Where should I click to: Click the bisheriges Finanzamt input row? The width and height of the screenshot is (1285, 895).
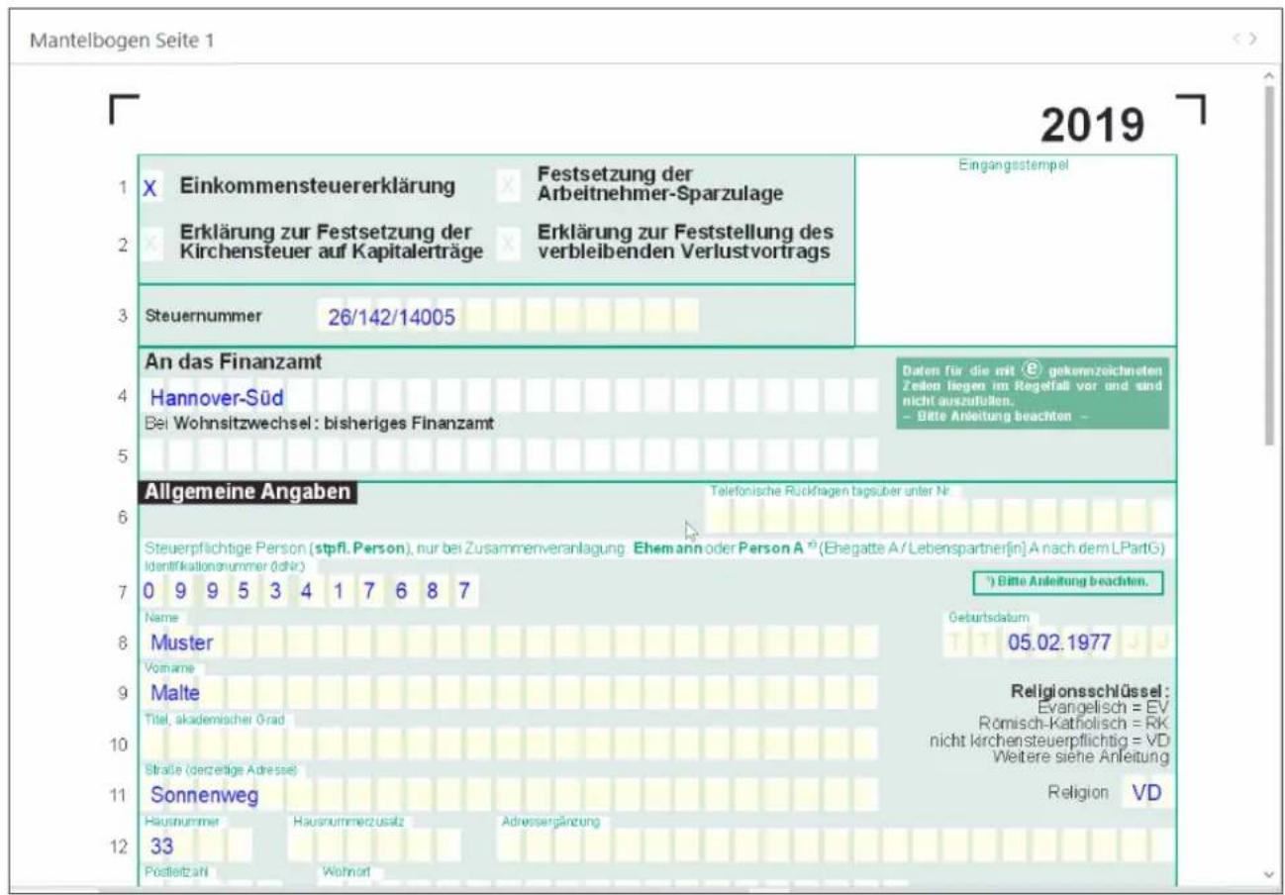(x=509, y=454)
